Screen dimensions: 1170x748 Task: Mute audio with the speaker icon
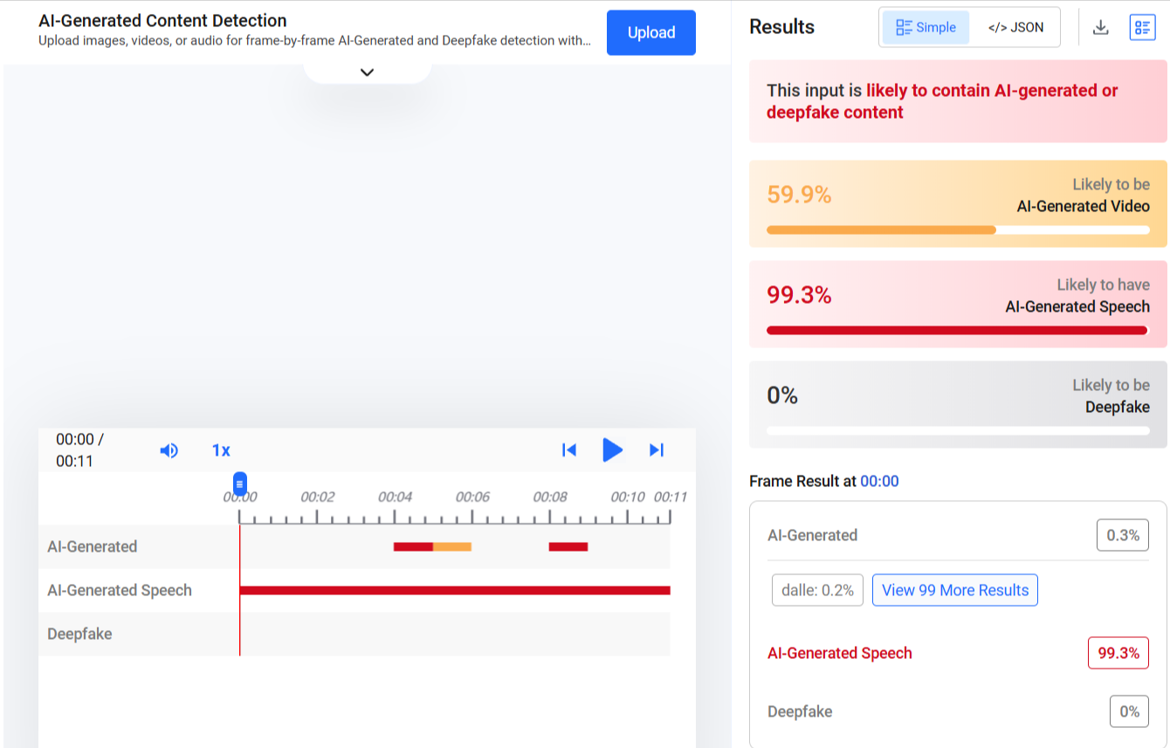[169, 450]
